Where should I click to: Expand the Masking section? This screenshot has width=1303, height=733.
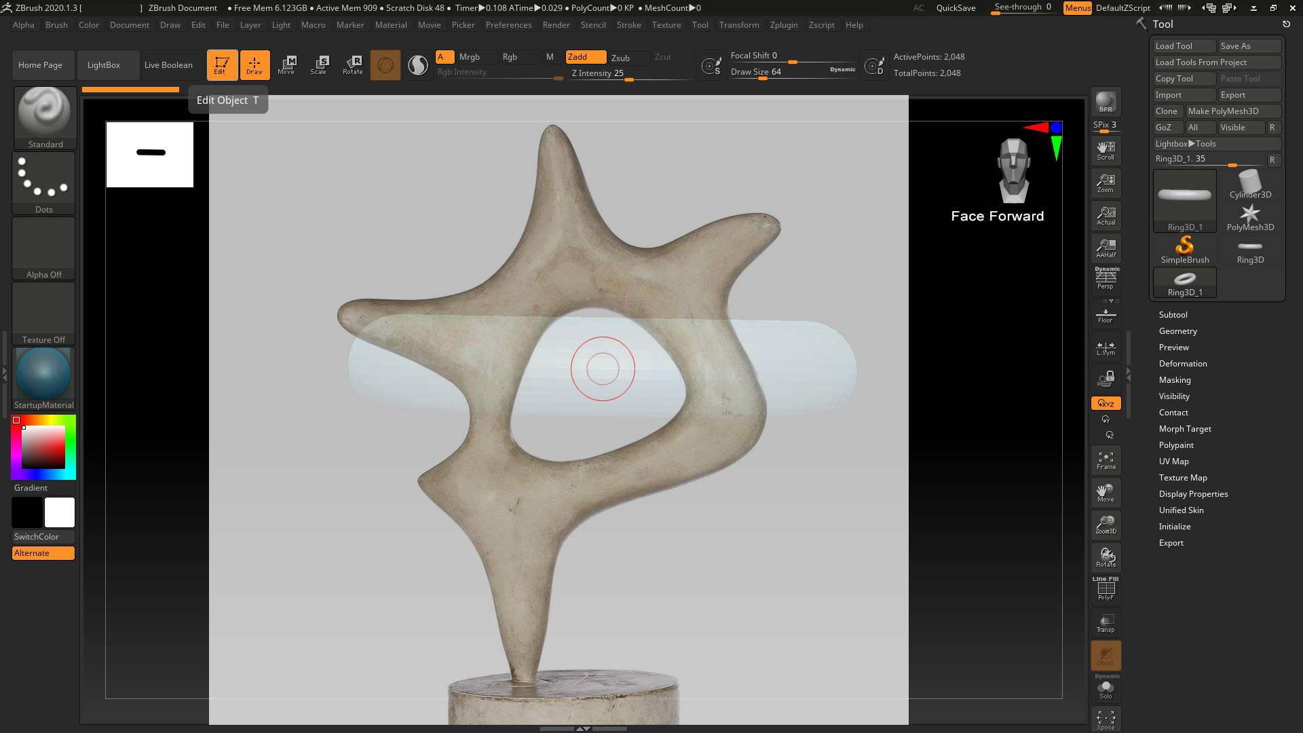[x=1174, y=380]
